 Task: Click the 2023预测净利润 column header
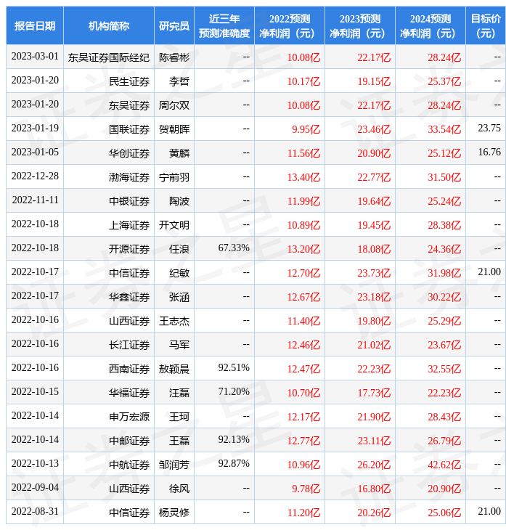(x=360, y=25)
